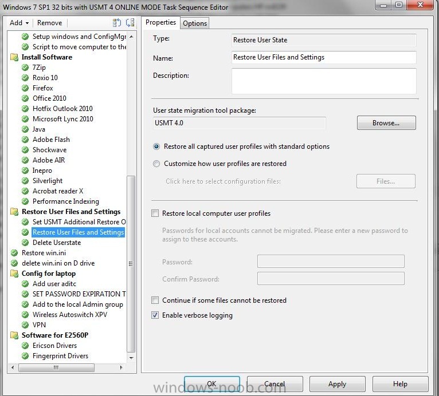
Task: Click green check icon beside Adobe AIR
Action: click(25, 160)
